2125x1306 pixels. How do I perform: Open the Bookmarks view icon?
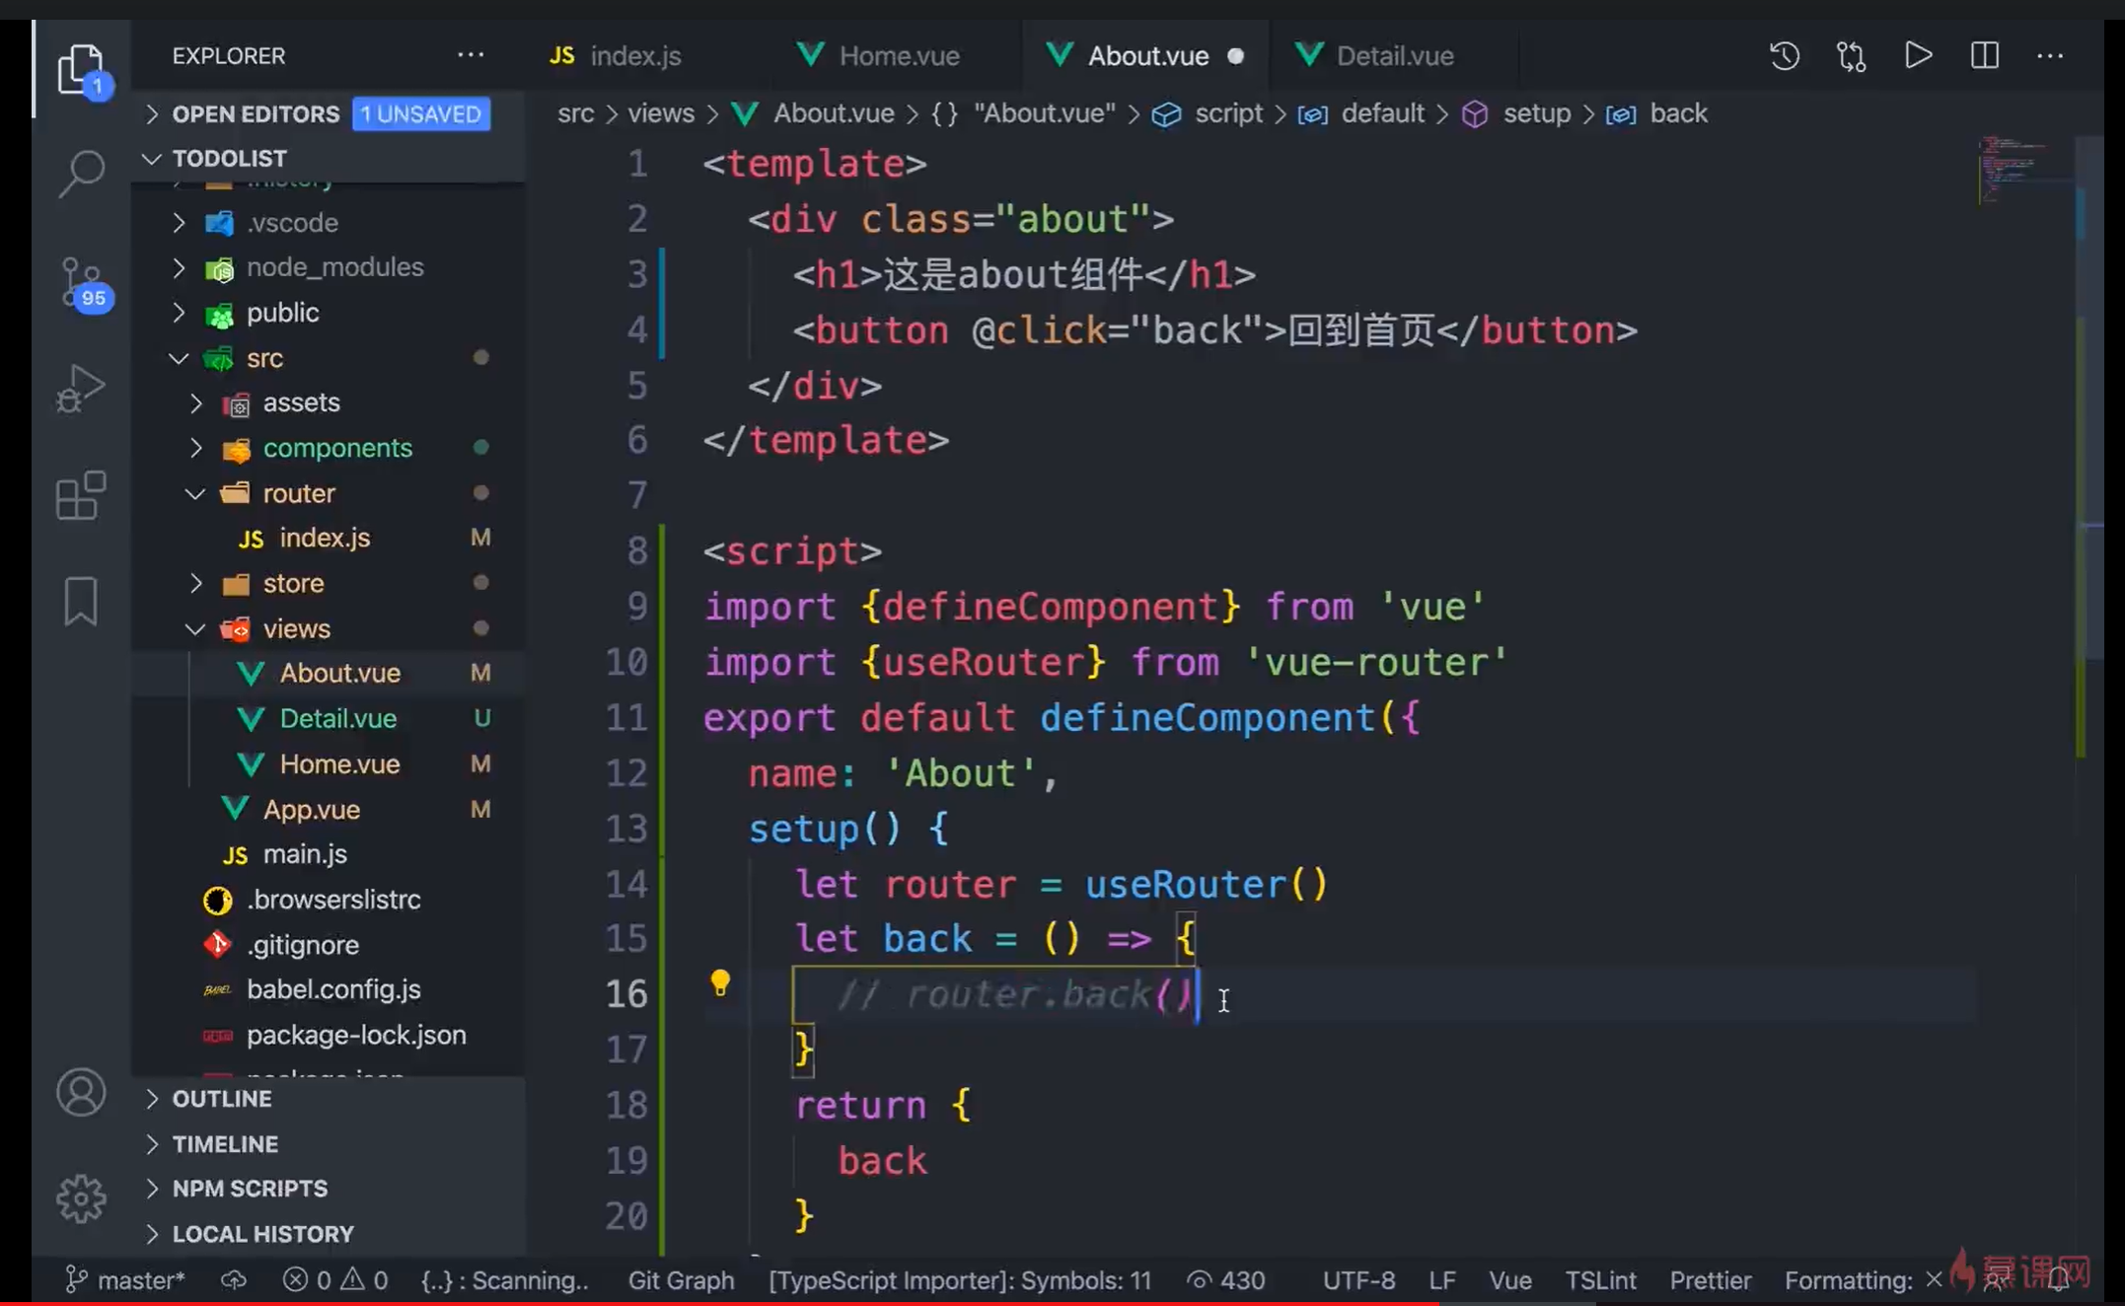pyautogui.click(x=81, y=601)
